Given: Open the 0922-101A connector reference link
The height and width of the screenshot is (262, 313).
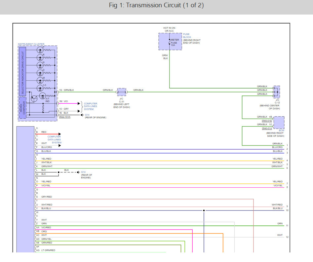Looking at the screenshot, I should (x=65, y=117).
